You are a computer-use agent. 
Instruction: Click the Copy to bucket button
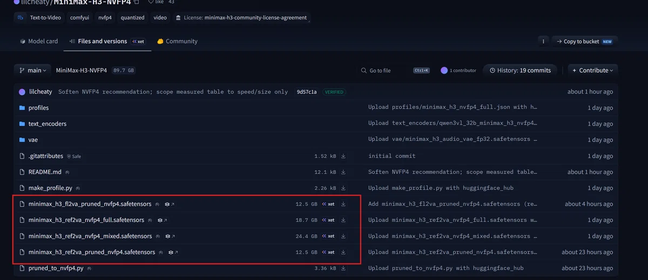[585, 41]
